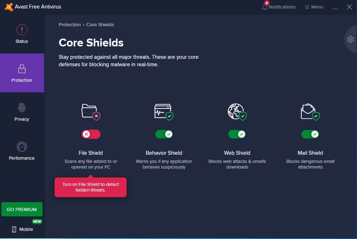Disable the Web Shield toggle
This screenshot has height=239, width=357.
pos(237,134)
